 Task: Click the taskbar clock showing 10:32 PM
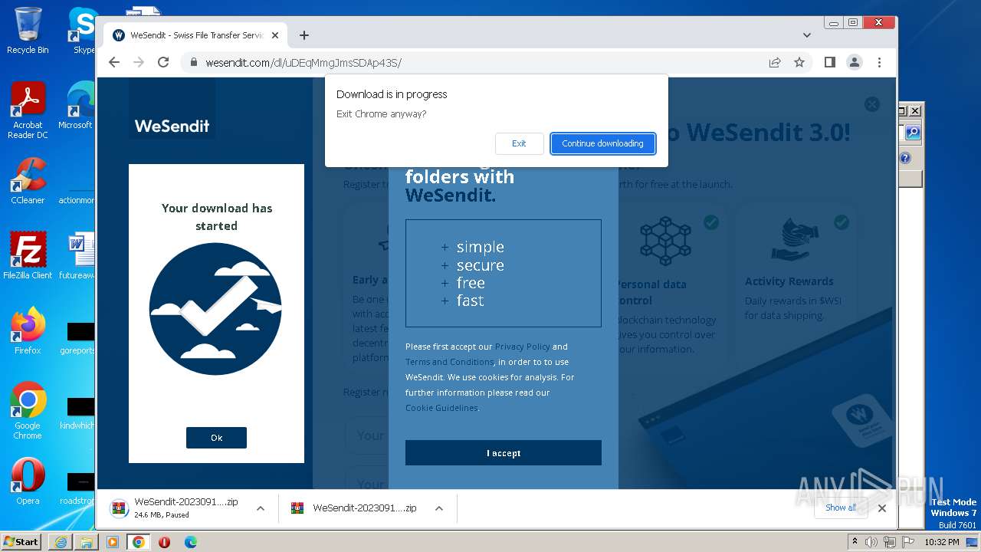pyautogui.click(x=942, y=542)
